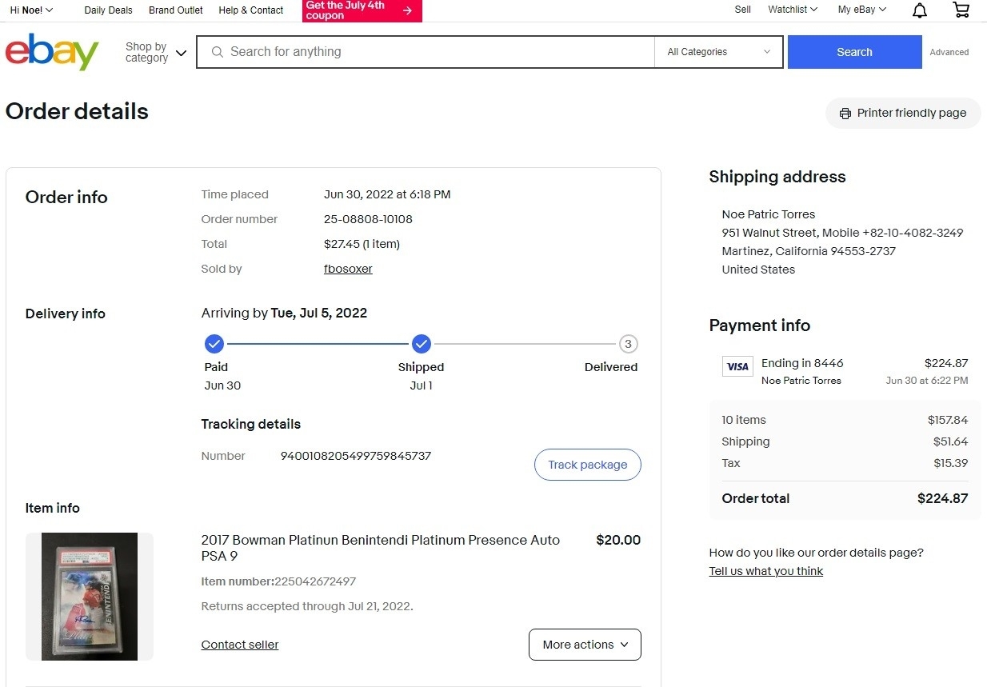Click the Shipping $51.64 amount

[x=951, y=441]
